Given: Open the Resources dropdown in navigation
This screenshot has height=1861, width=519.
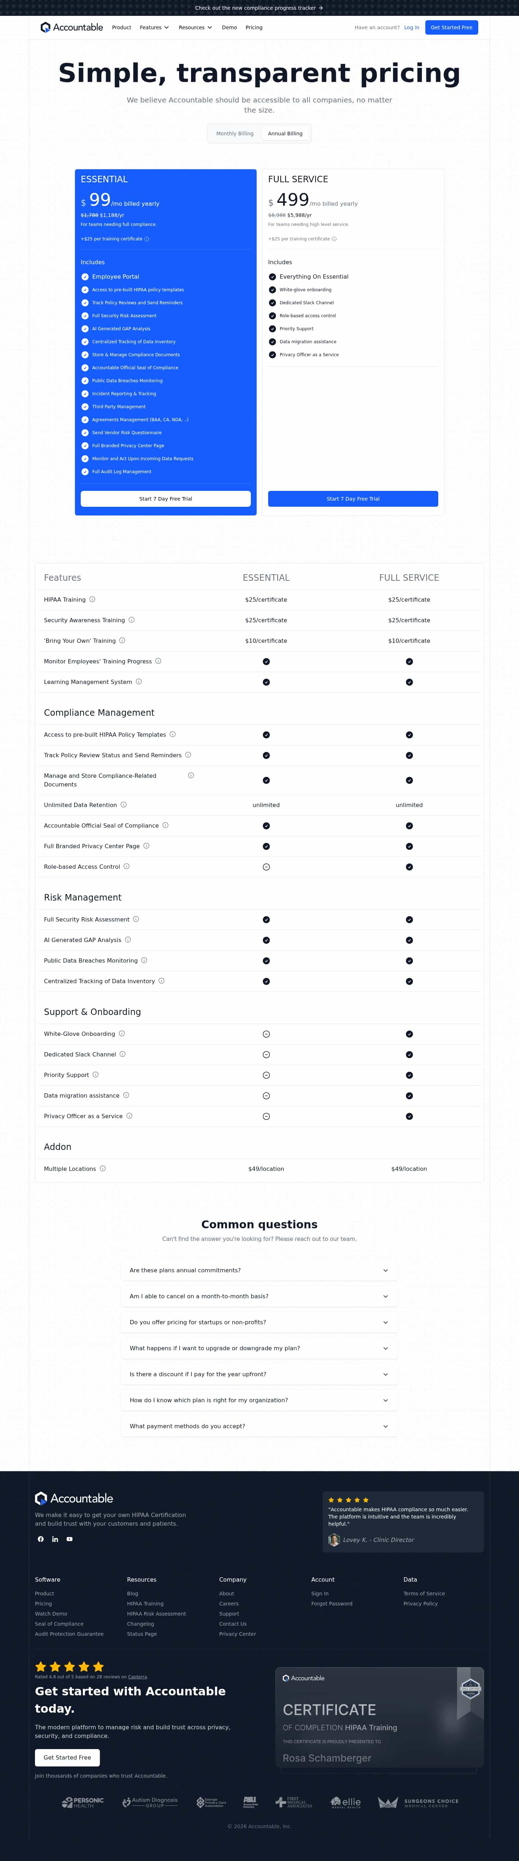Looking at the screenshot, I should point(195,27).
